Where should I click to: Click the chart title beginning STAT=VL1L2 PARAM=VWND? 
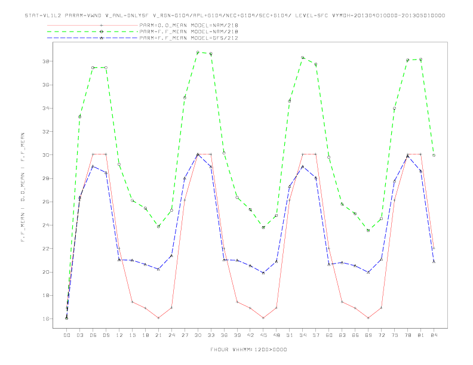click(x=235, y=16)
